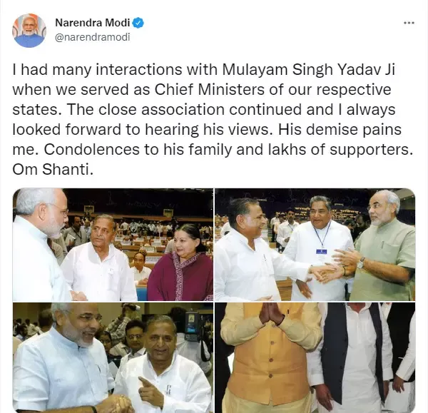The image size is (428, 413).
Task: Open the three-dot more options menu
Action: [409, 24]
